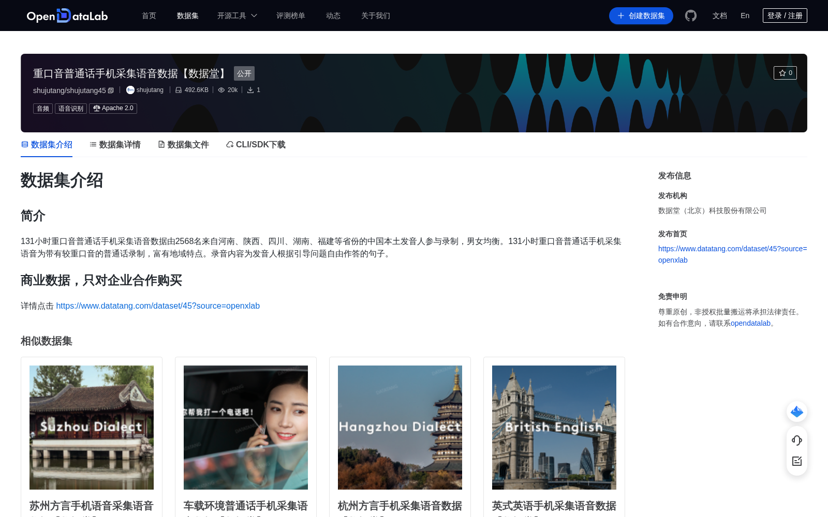This screenshot has width=828, height=517.
Task: Click the OpenDataLab logo
Action: click(67, 16)
